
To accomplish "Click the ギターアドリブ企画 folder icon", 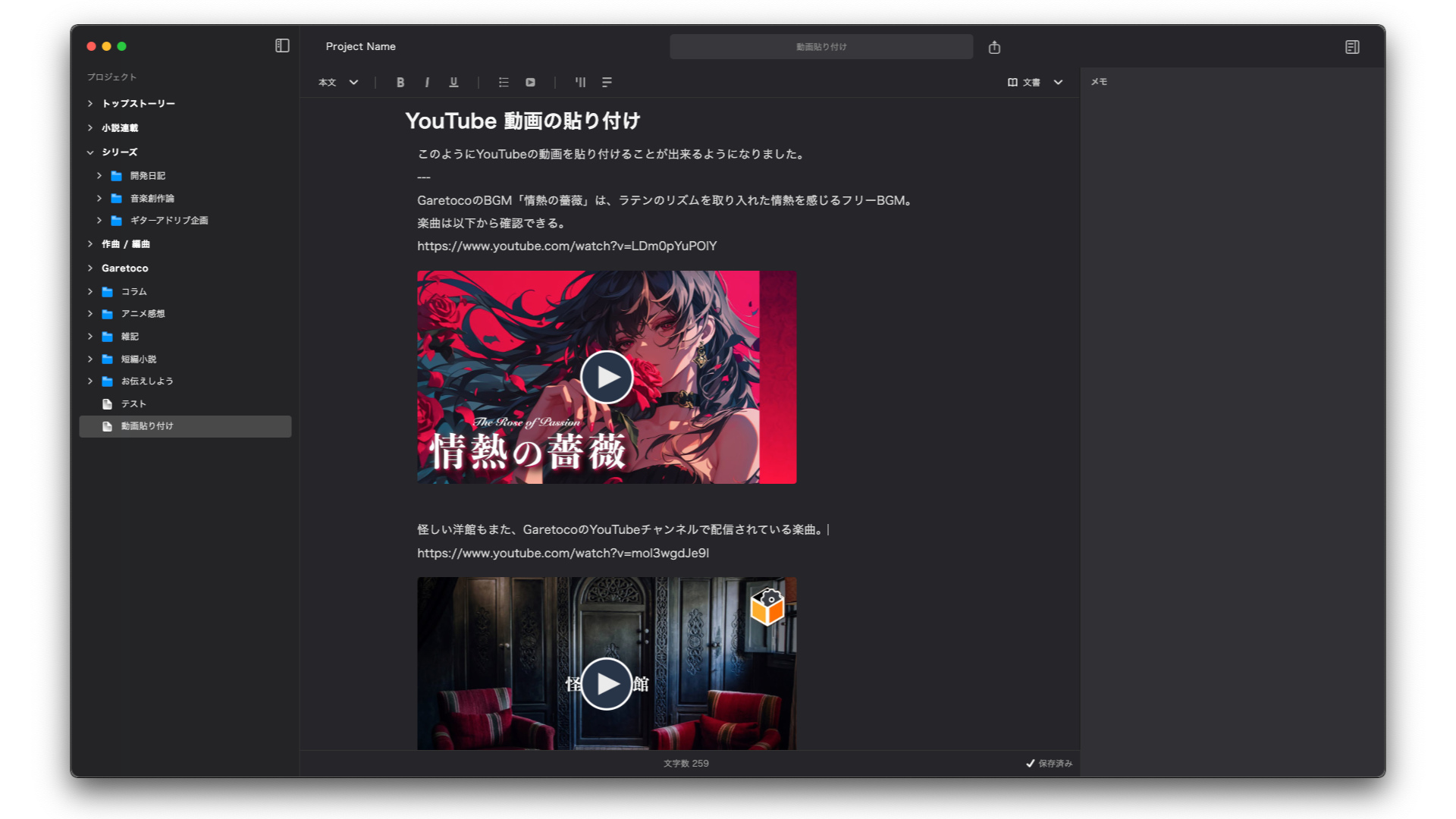I will pyautogui.click(x=116, y=220).
